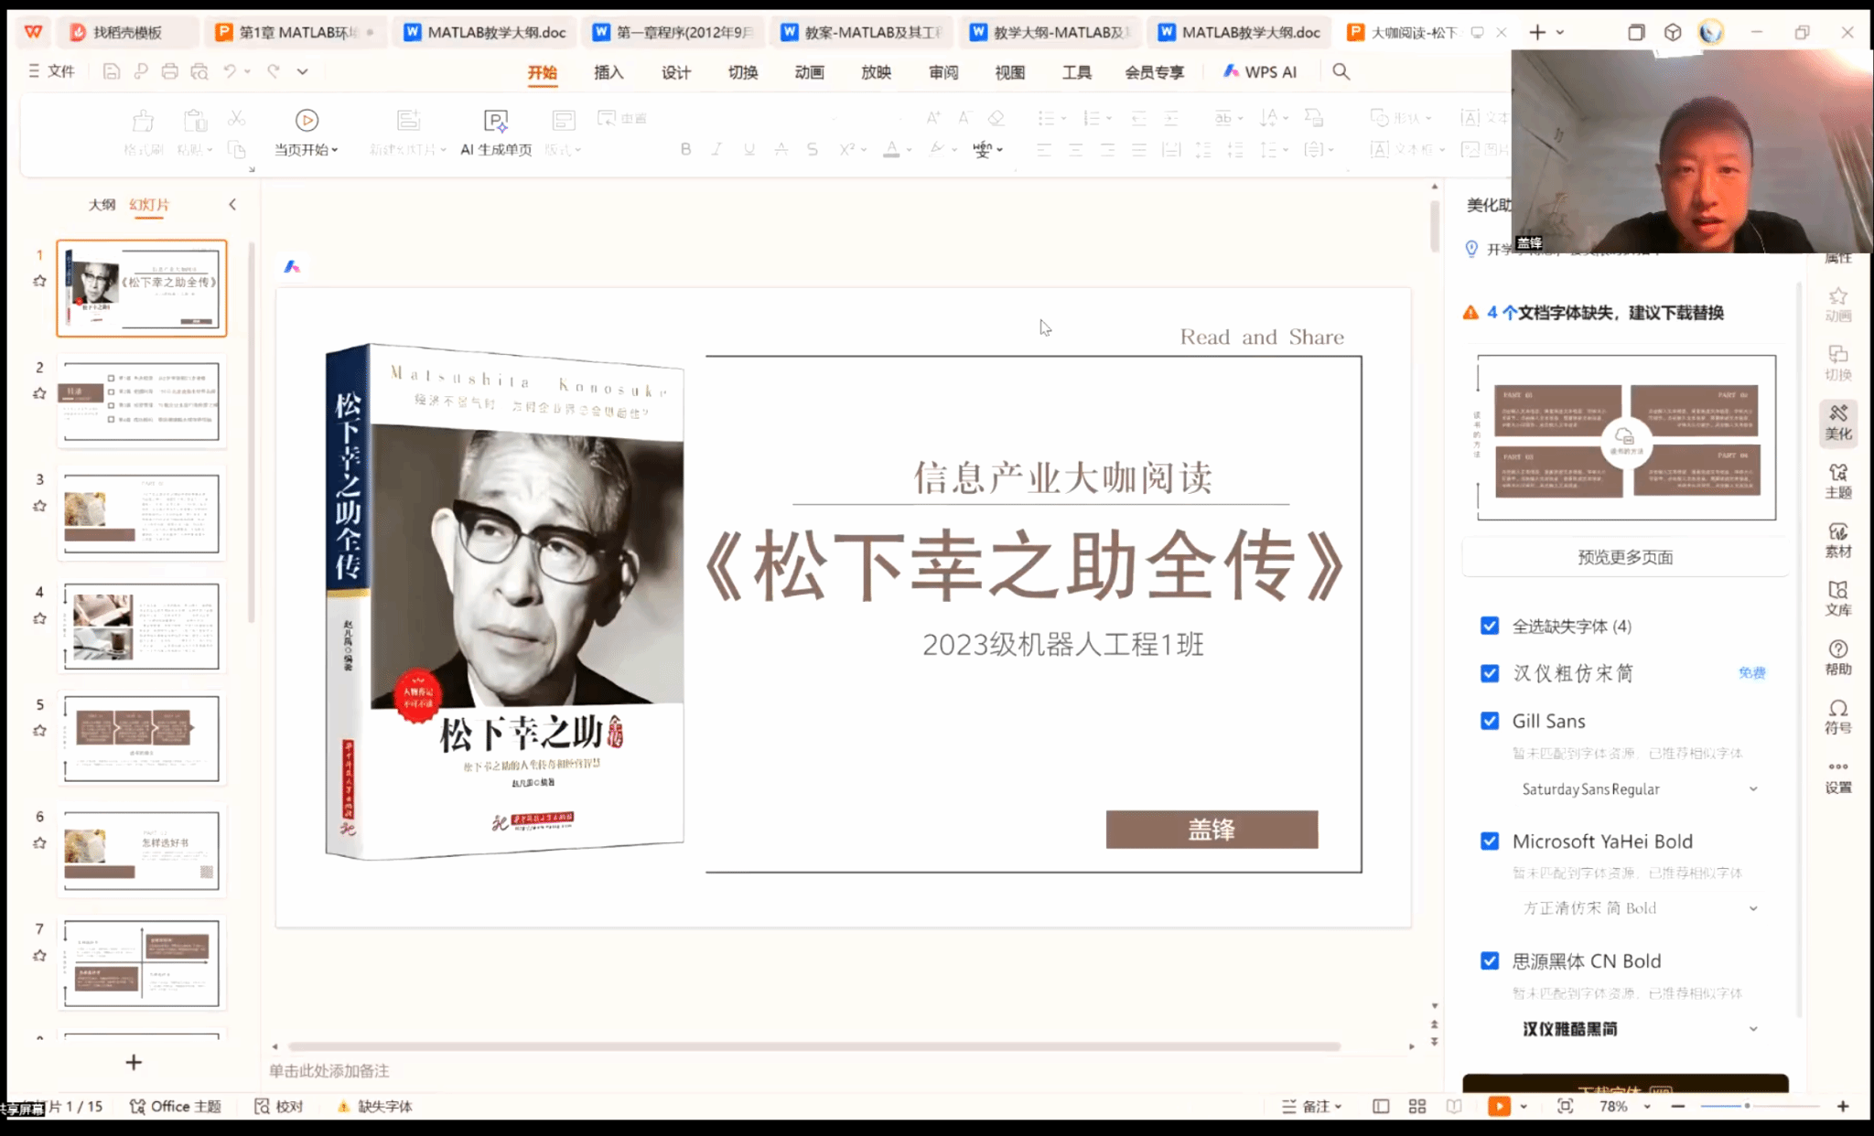Open the 素材 sidebar icon
The width and height of the screenshot is (1874, 1136).
click(x=1837, y=540)
